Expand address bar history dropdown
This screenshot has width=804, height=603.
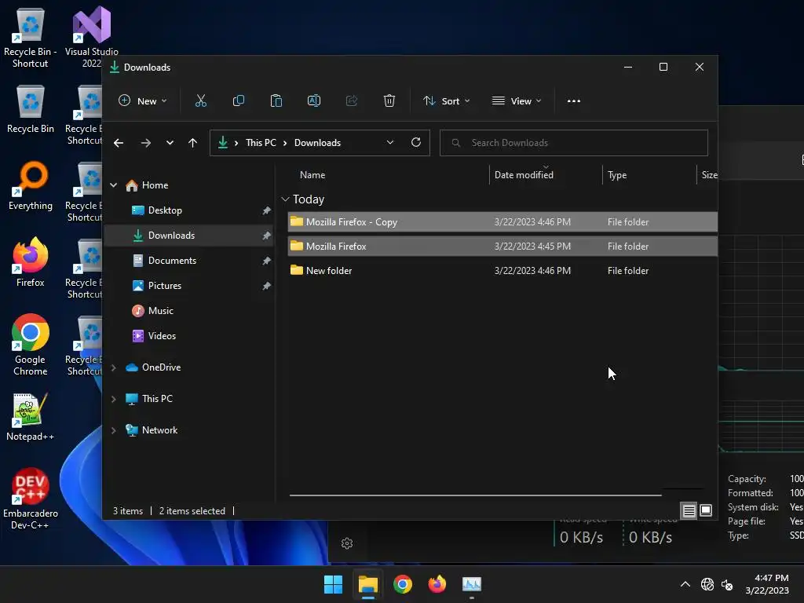click(x=390, y=143)
